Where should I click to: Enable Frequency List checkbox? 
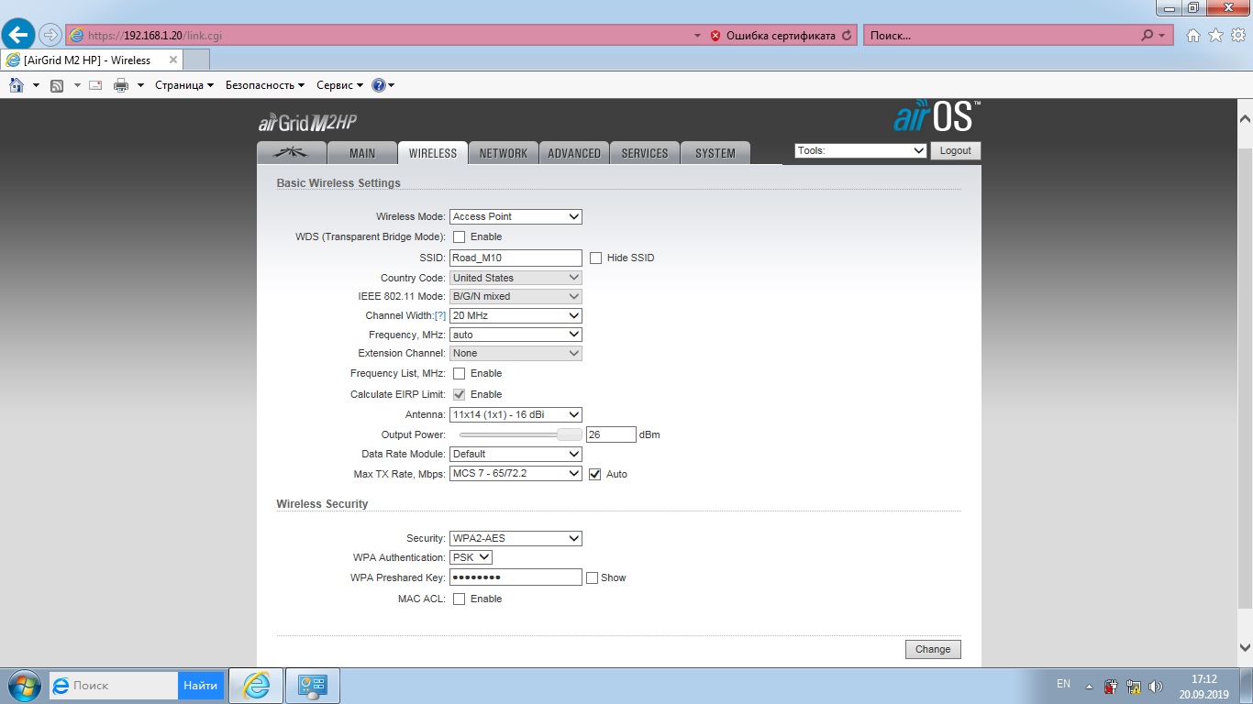(460, 373)
